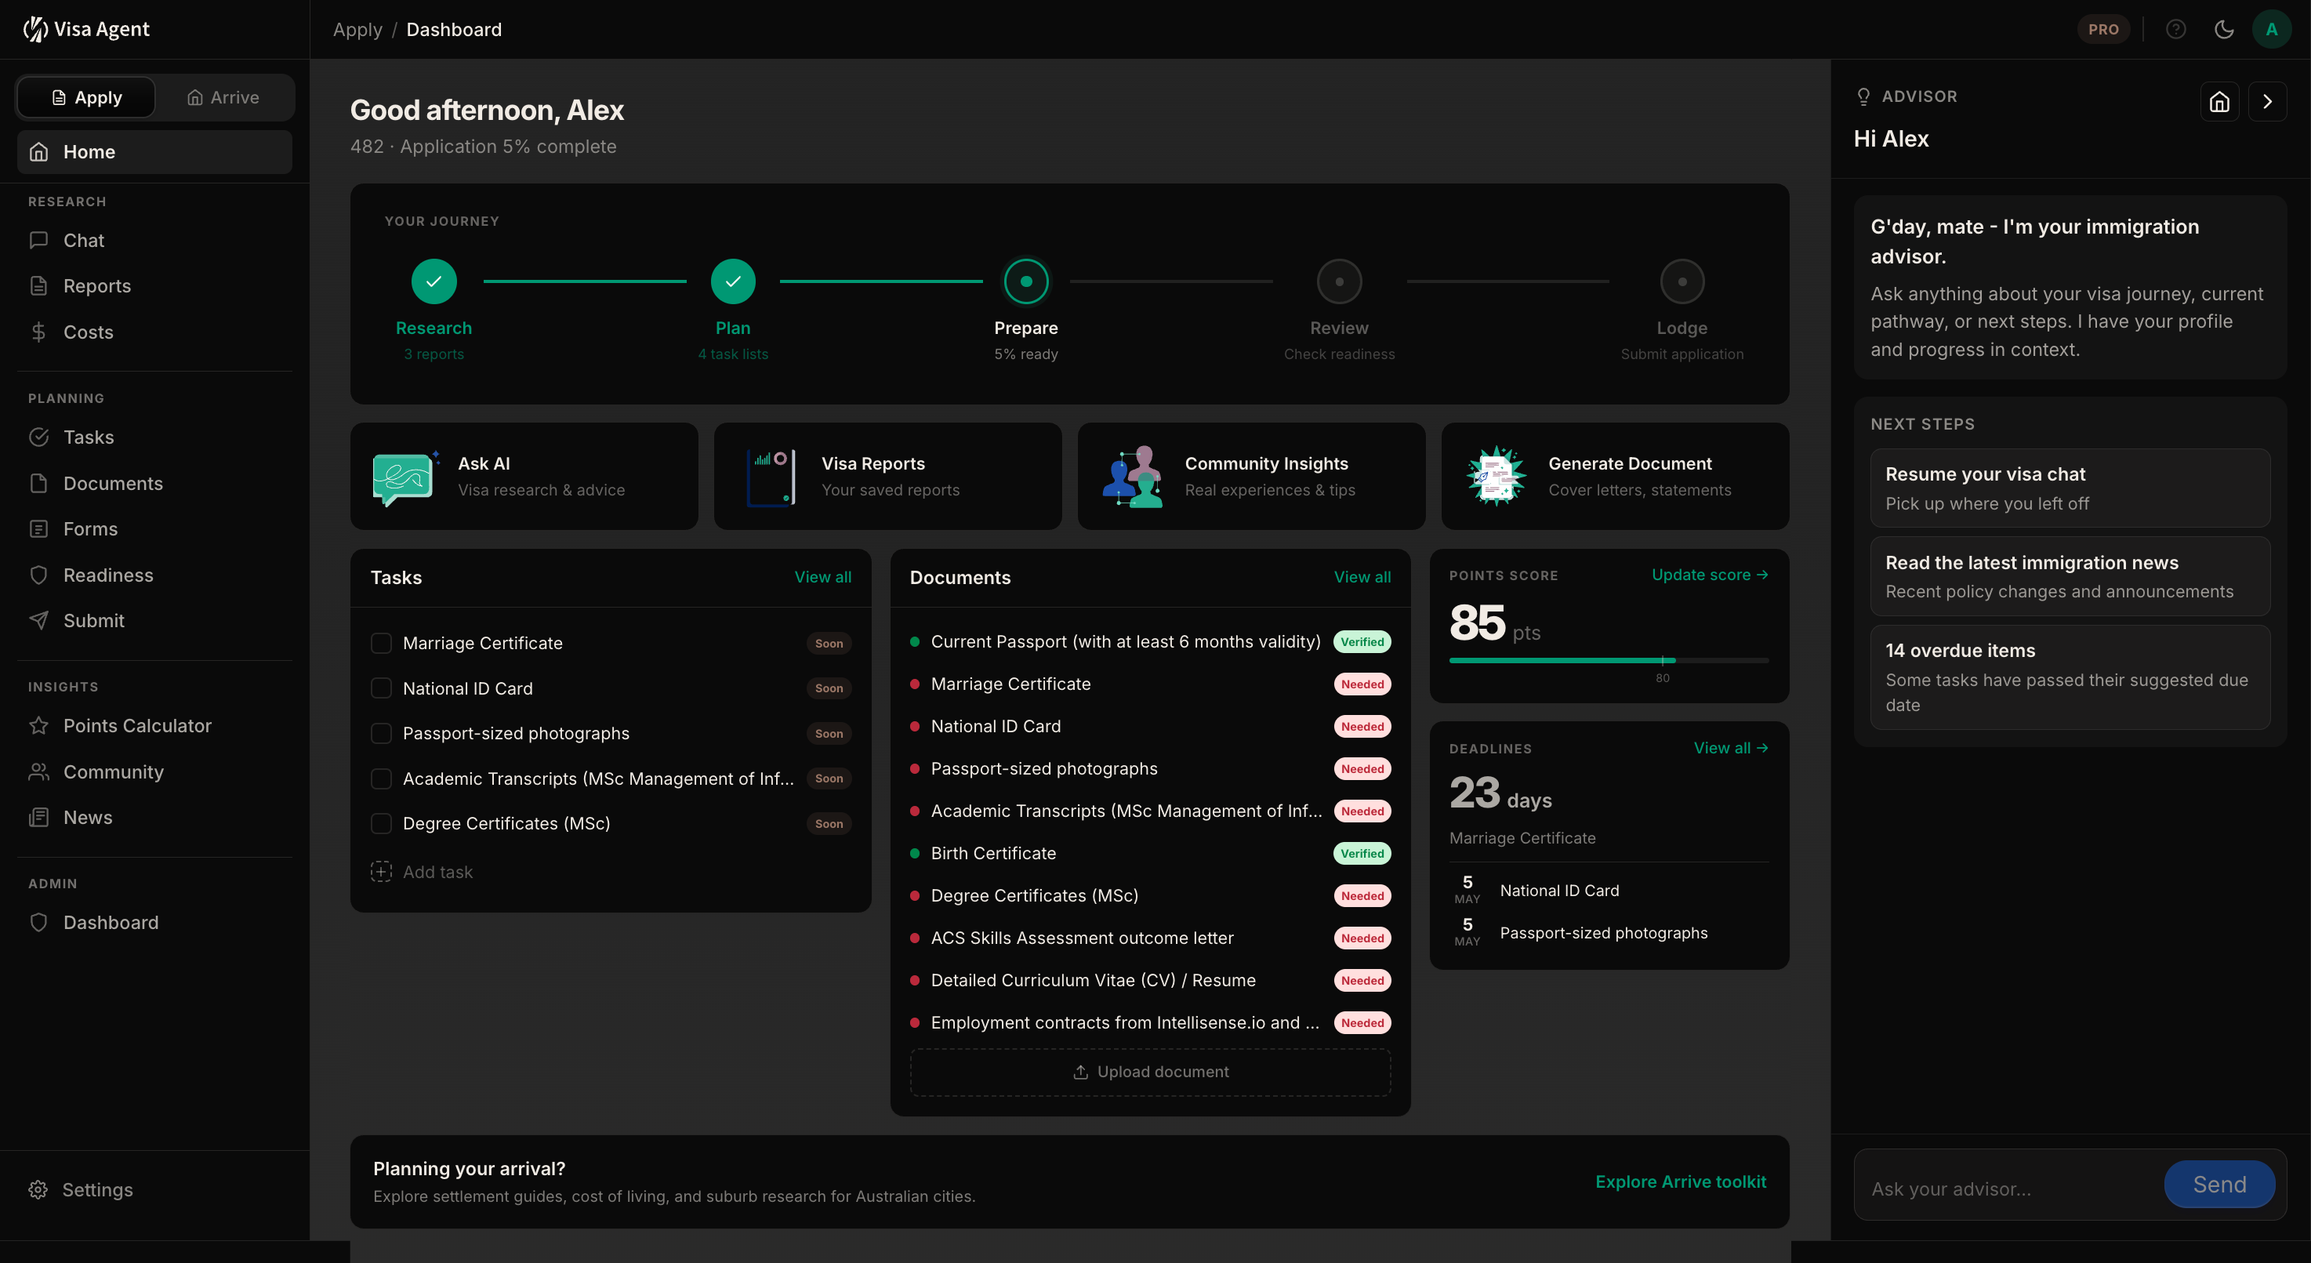
Task: Open the help icon in the top bar
Action: [2176, 27]
